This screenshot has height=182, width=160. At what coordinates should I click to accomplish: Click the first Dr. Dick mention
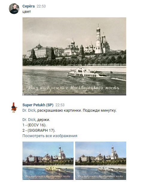pyautogui.click(x=29, y=110)
